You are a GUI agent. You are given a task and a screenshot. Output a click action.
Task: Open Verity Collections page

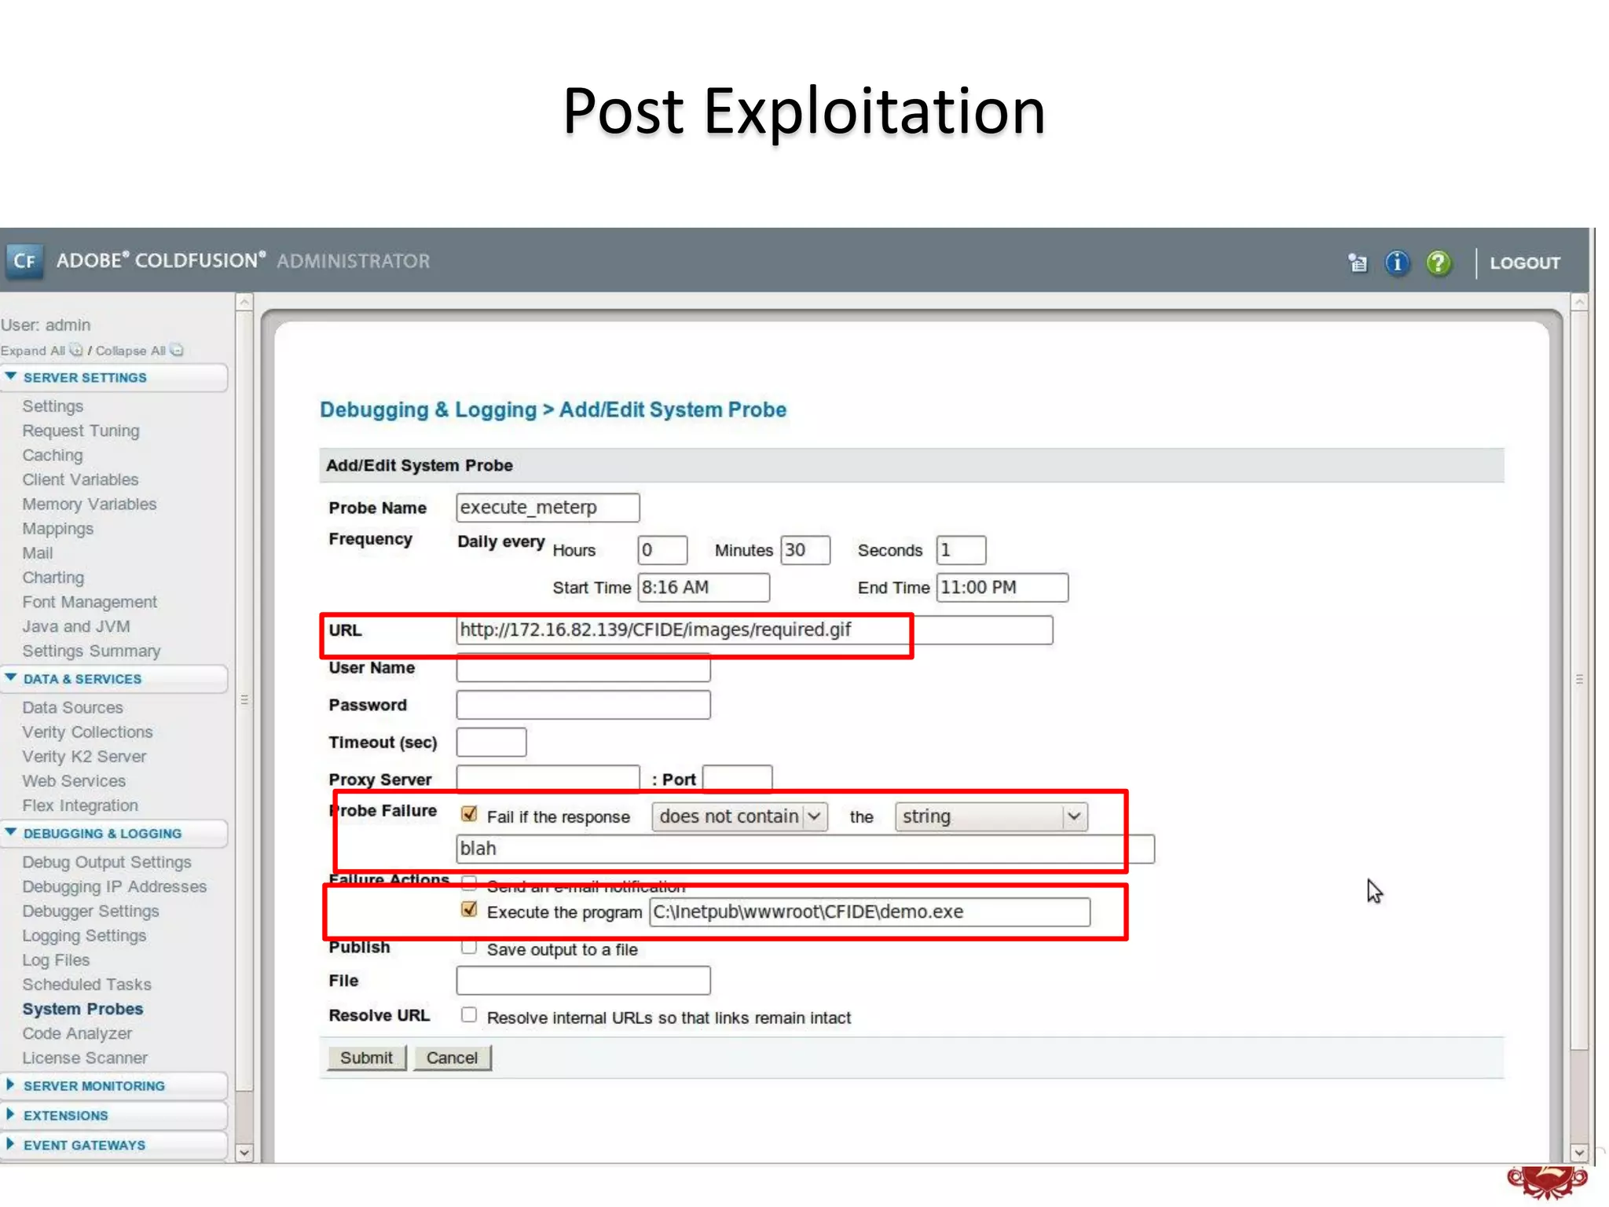(x=87, y=732)
